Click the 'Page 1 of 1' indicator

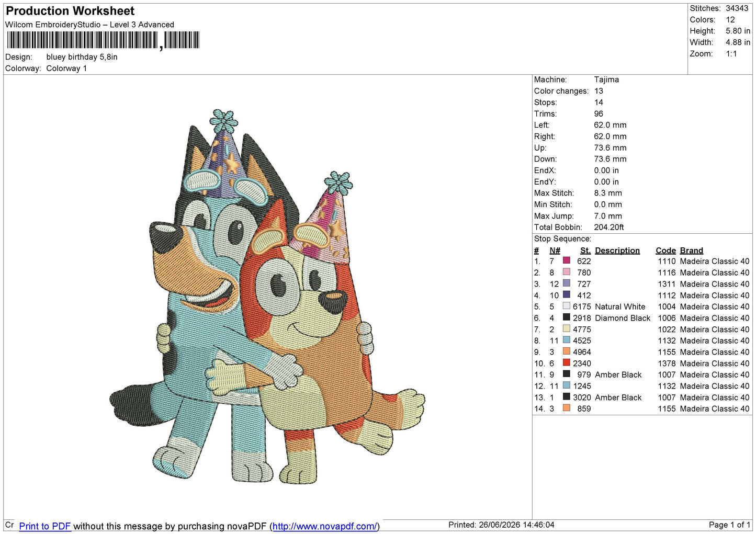[730, 525]
